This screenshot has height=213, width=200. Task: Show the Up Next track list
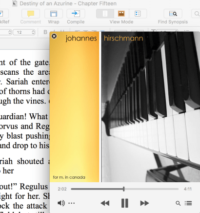pos(188,203)
